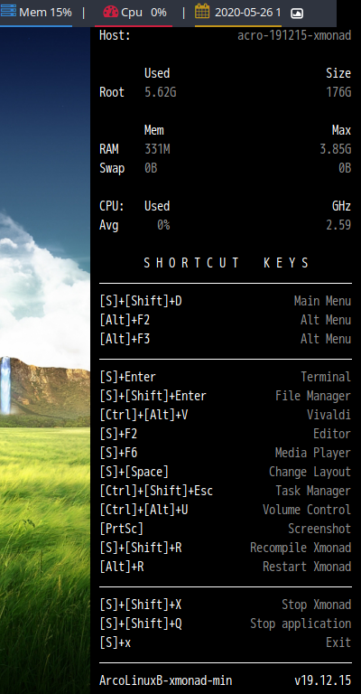Click the Stop application label
Screen dimensions: 361x694
pyautogui.click(x=301, y=624)
